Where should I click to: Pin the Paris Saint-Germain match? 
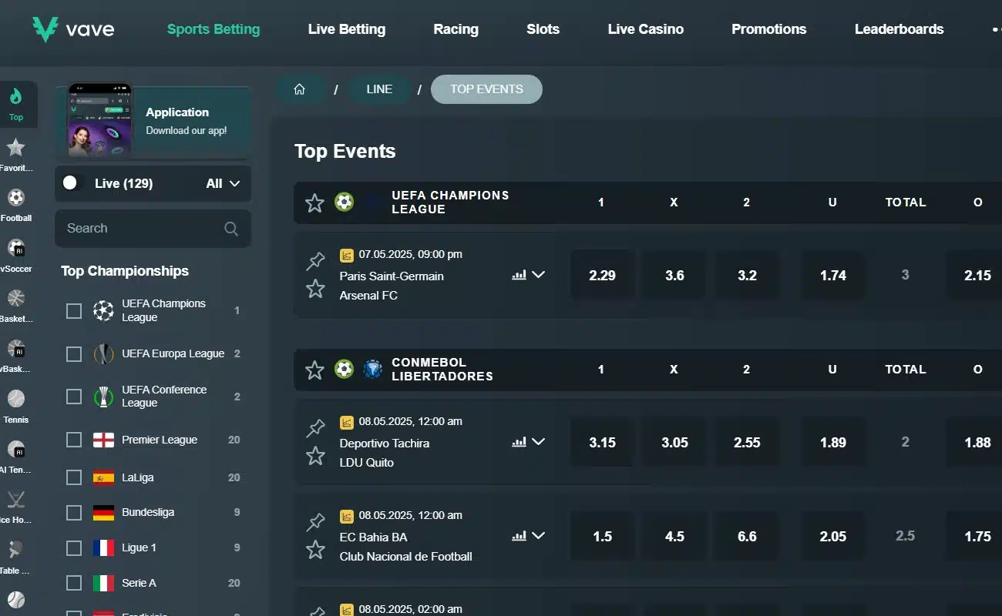click(x=315, y=262)
